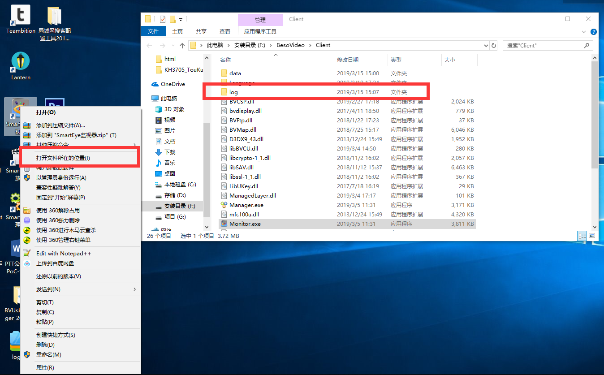
Task: Switch to large thumbnails view button
Action: coord(592,236)
